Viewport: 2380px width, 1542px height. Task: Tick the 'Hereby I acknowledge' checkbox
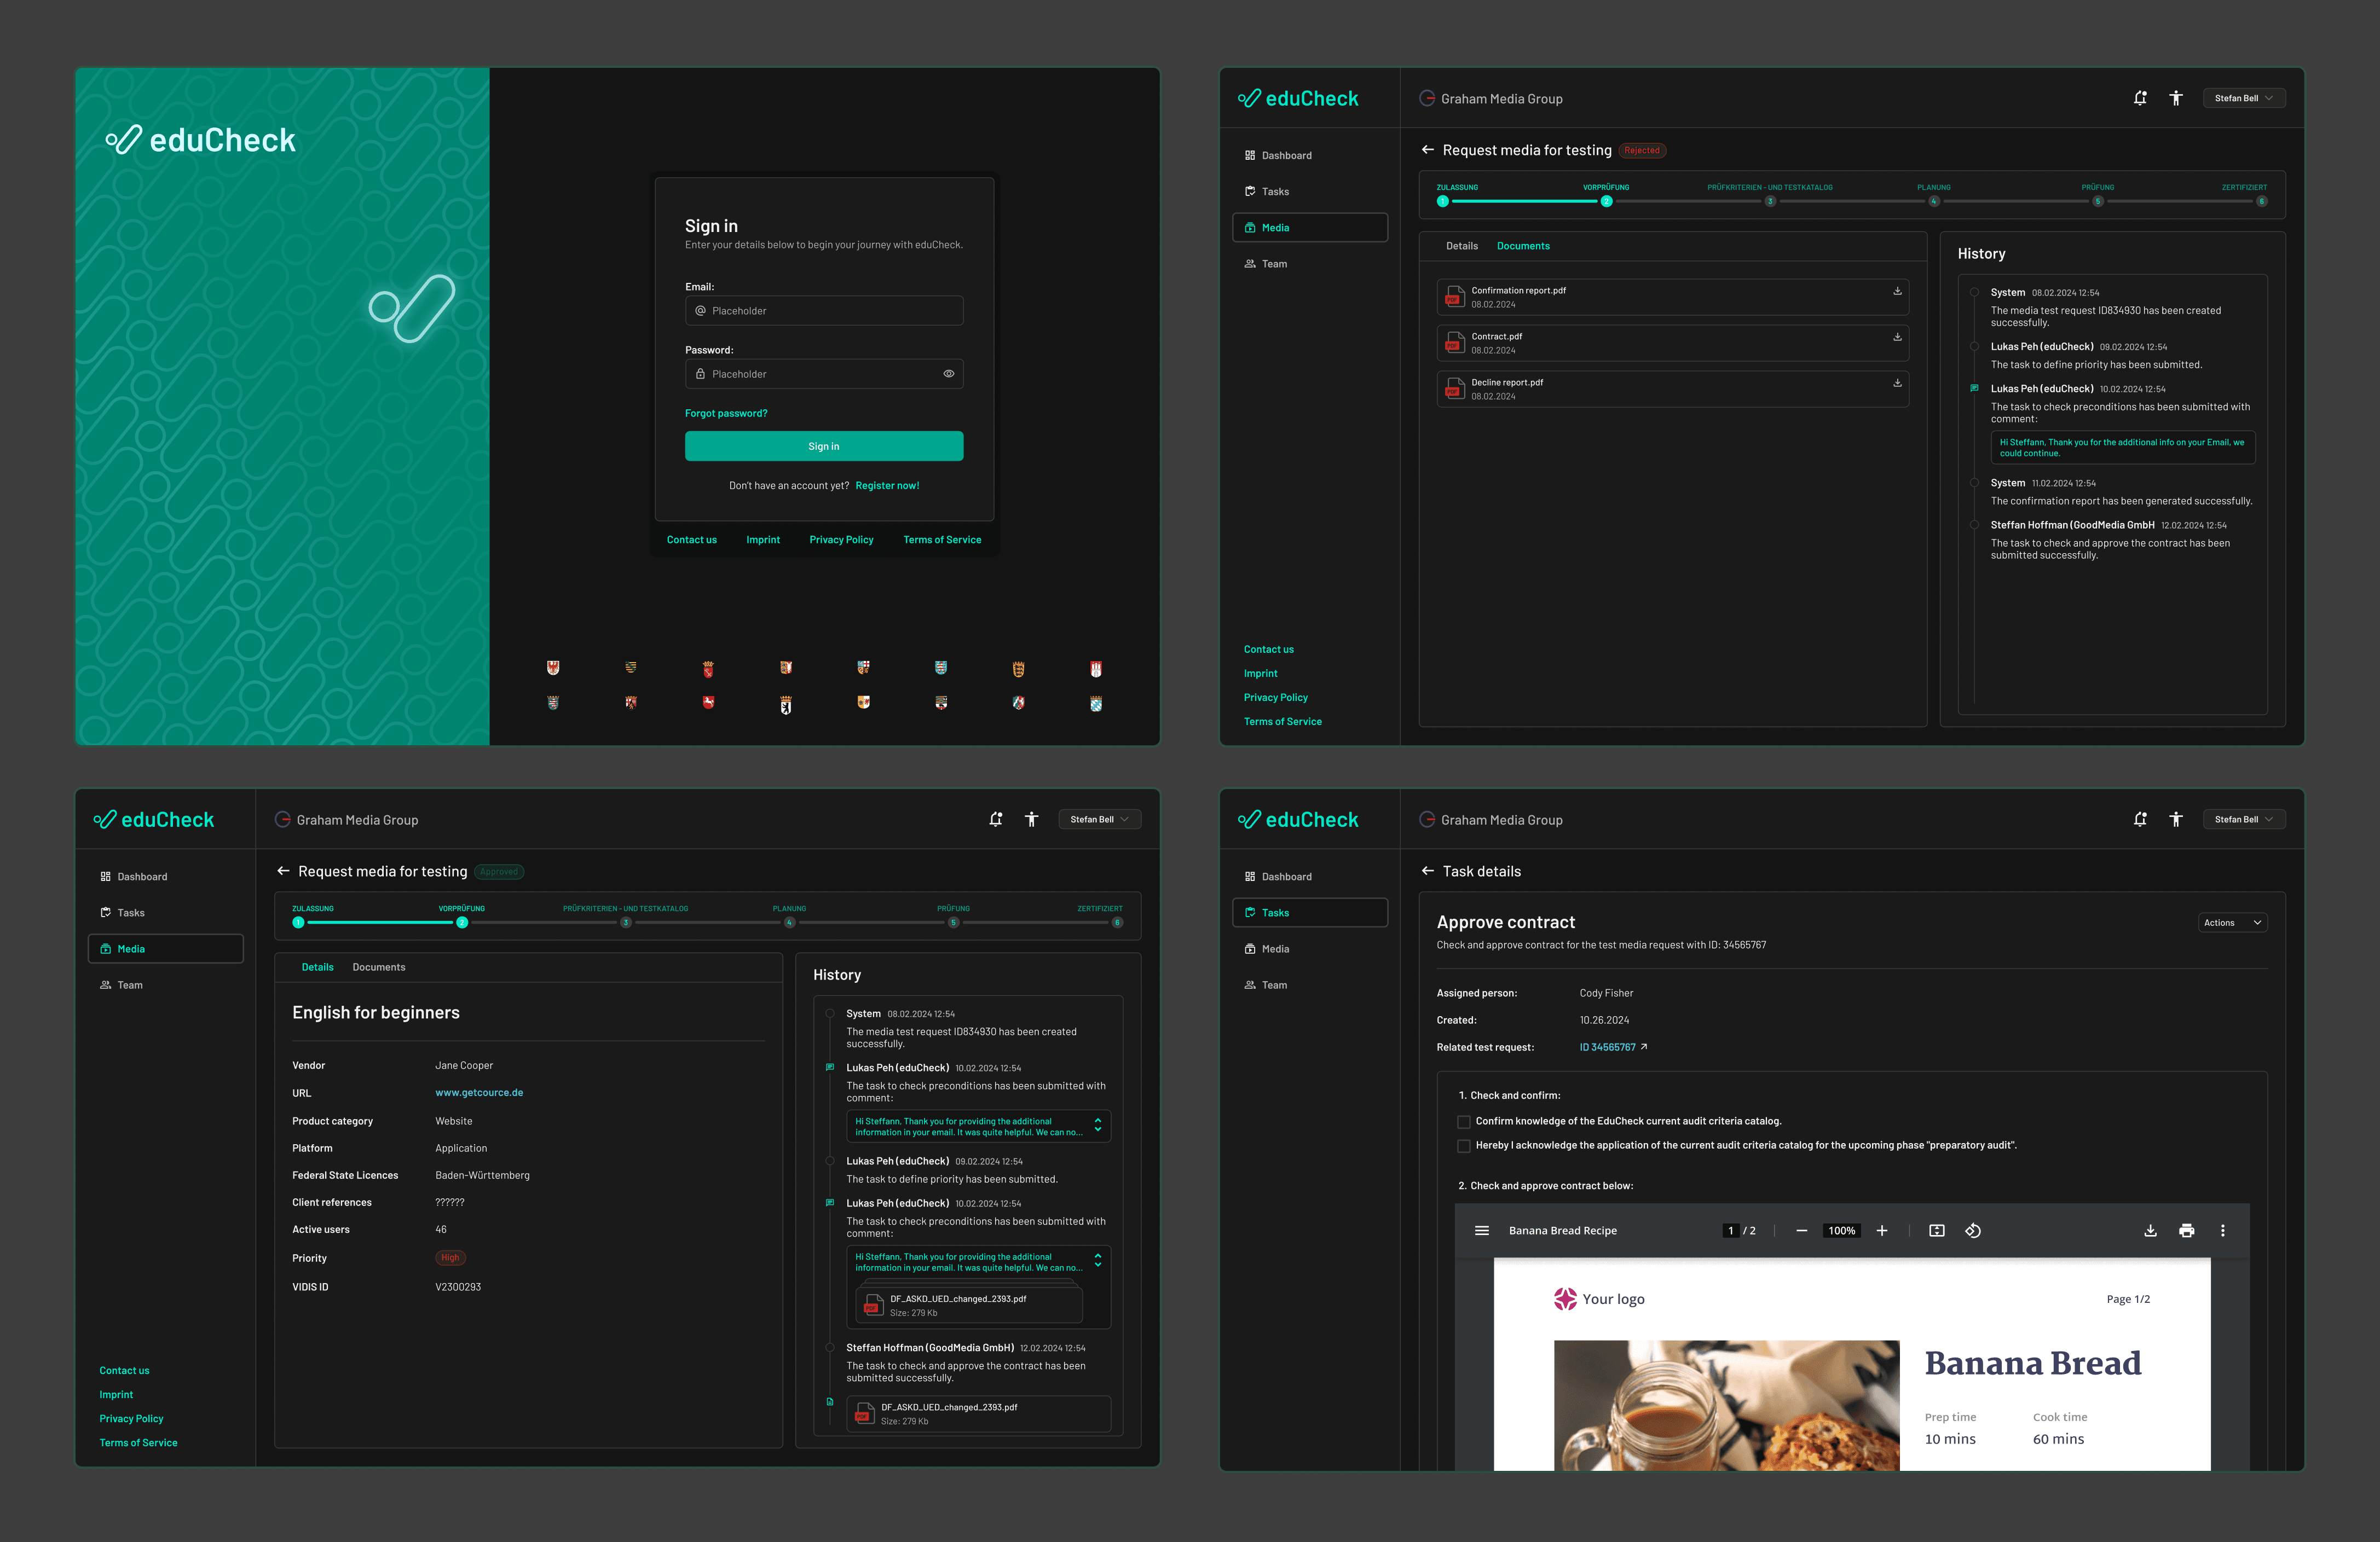tap(1463, 1145)
